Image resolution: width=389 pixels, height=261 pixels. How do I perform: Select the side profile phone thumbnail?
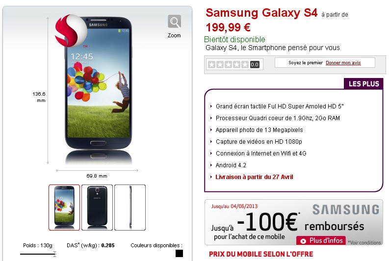tap(130, 208)
